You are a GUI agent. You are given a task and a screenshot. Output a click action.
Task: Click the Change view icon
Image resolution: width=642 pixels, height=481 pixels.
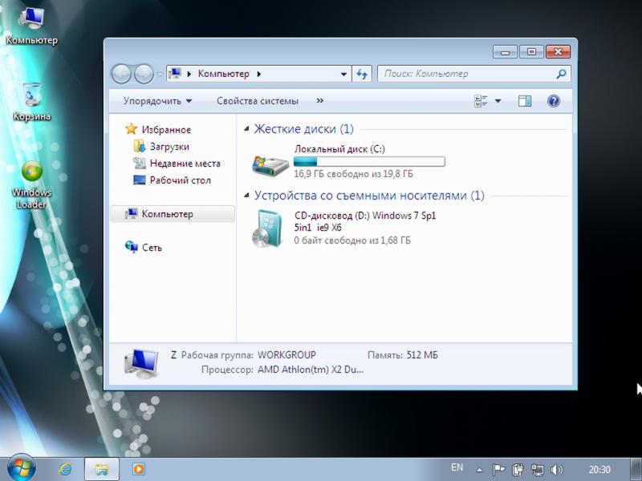point(481,101)
